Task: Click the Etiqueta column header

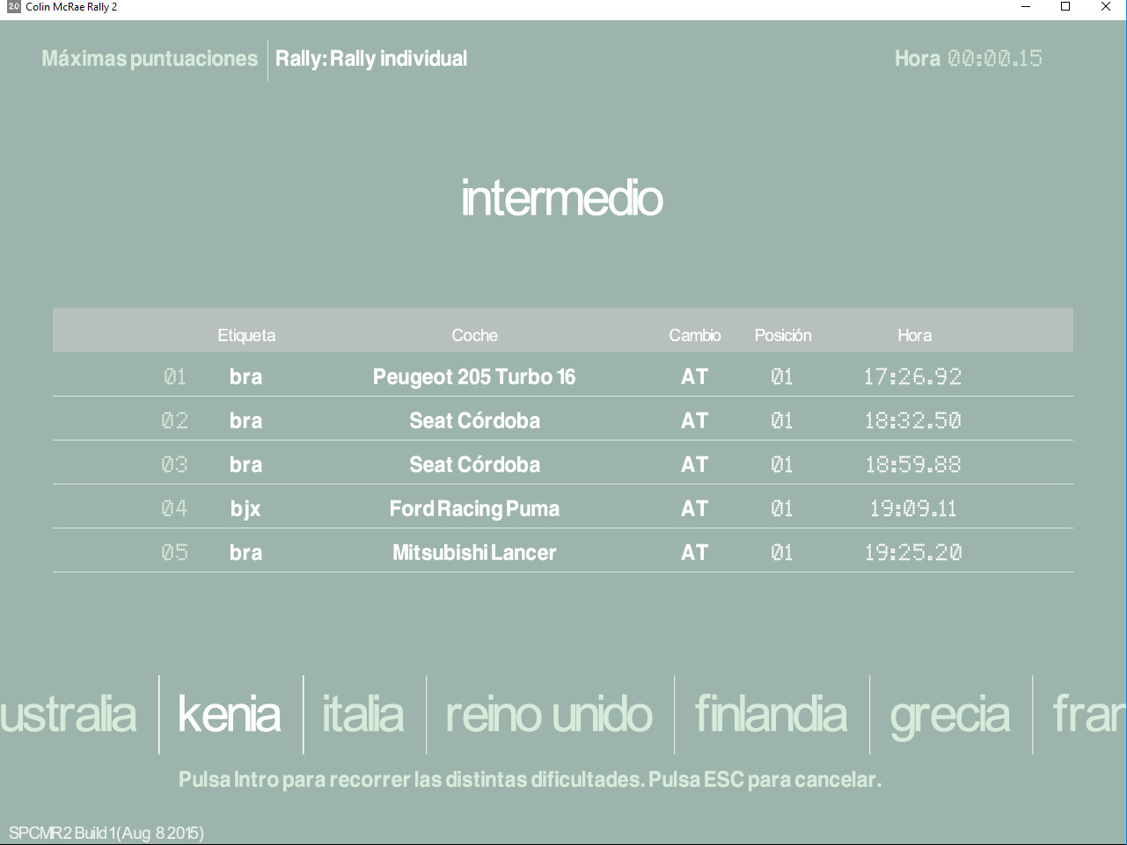Action: (x=246, y=335)
